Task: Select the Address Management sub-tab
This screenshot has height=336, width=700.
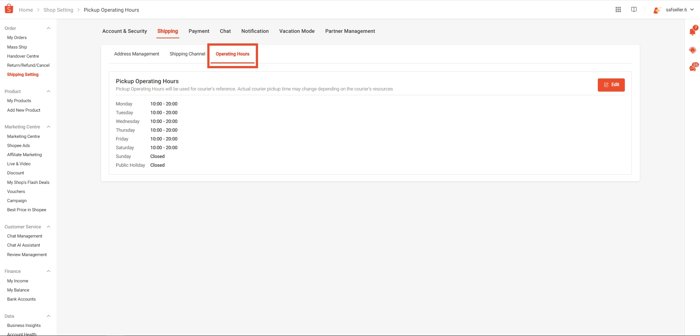Action: (x=136, y=54)
